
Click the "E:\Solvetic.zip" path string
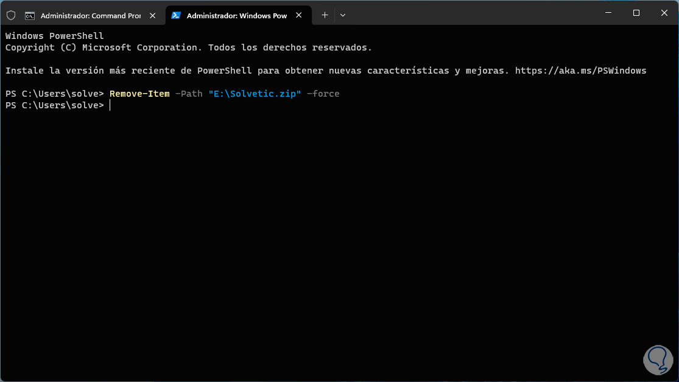click(x=255, y=94)
